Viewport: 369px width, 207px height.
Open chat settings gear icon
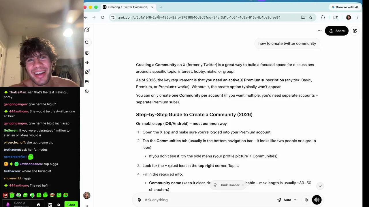pyautogui.click(x=59, y=205)
